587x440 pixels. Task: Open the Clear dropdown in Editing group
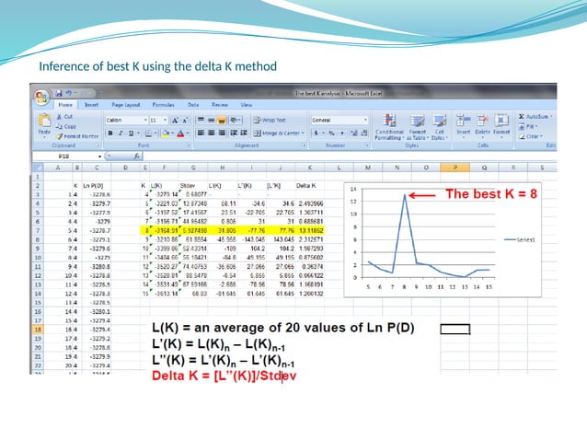coord(531,136)
